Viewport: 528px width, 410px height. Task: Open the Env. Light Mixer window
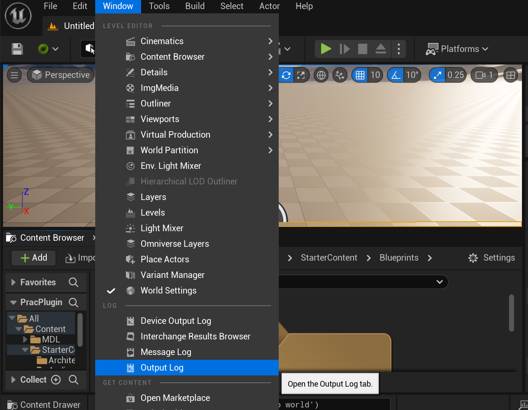pos(187,166)
